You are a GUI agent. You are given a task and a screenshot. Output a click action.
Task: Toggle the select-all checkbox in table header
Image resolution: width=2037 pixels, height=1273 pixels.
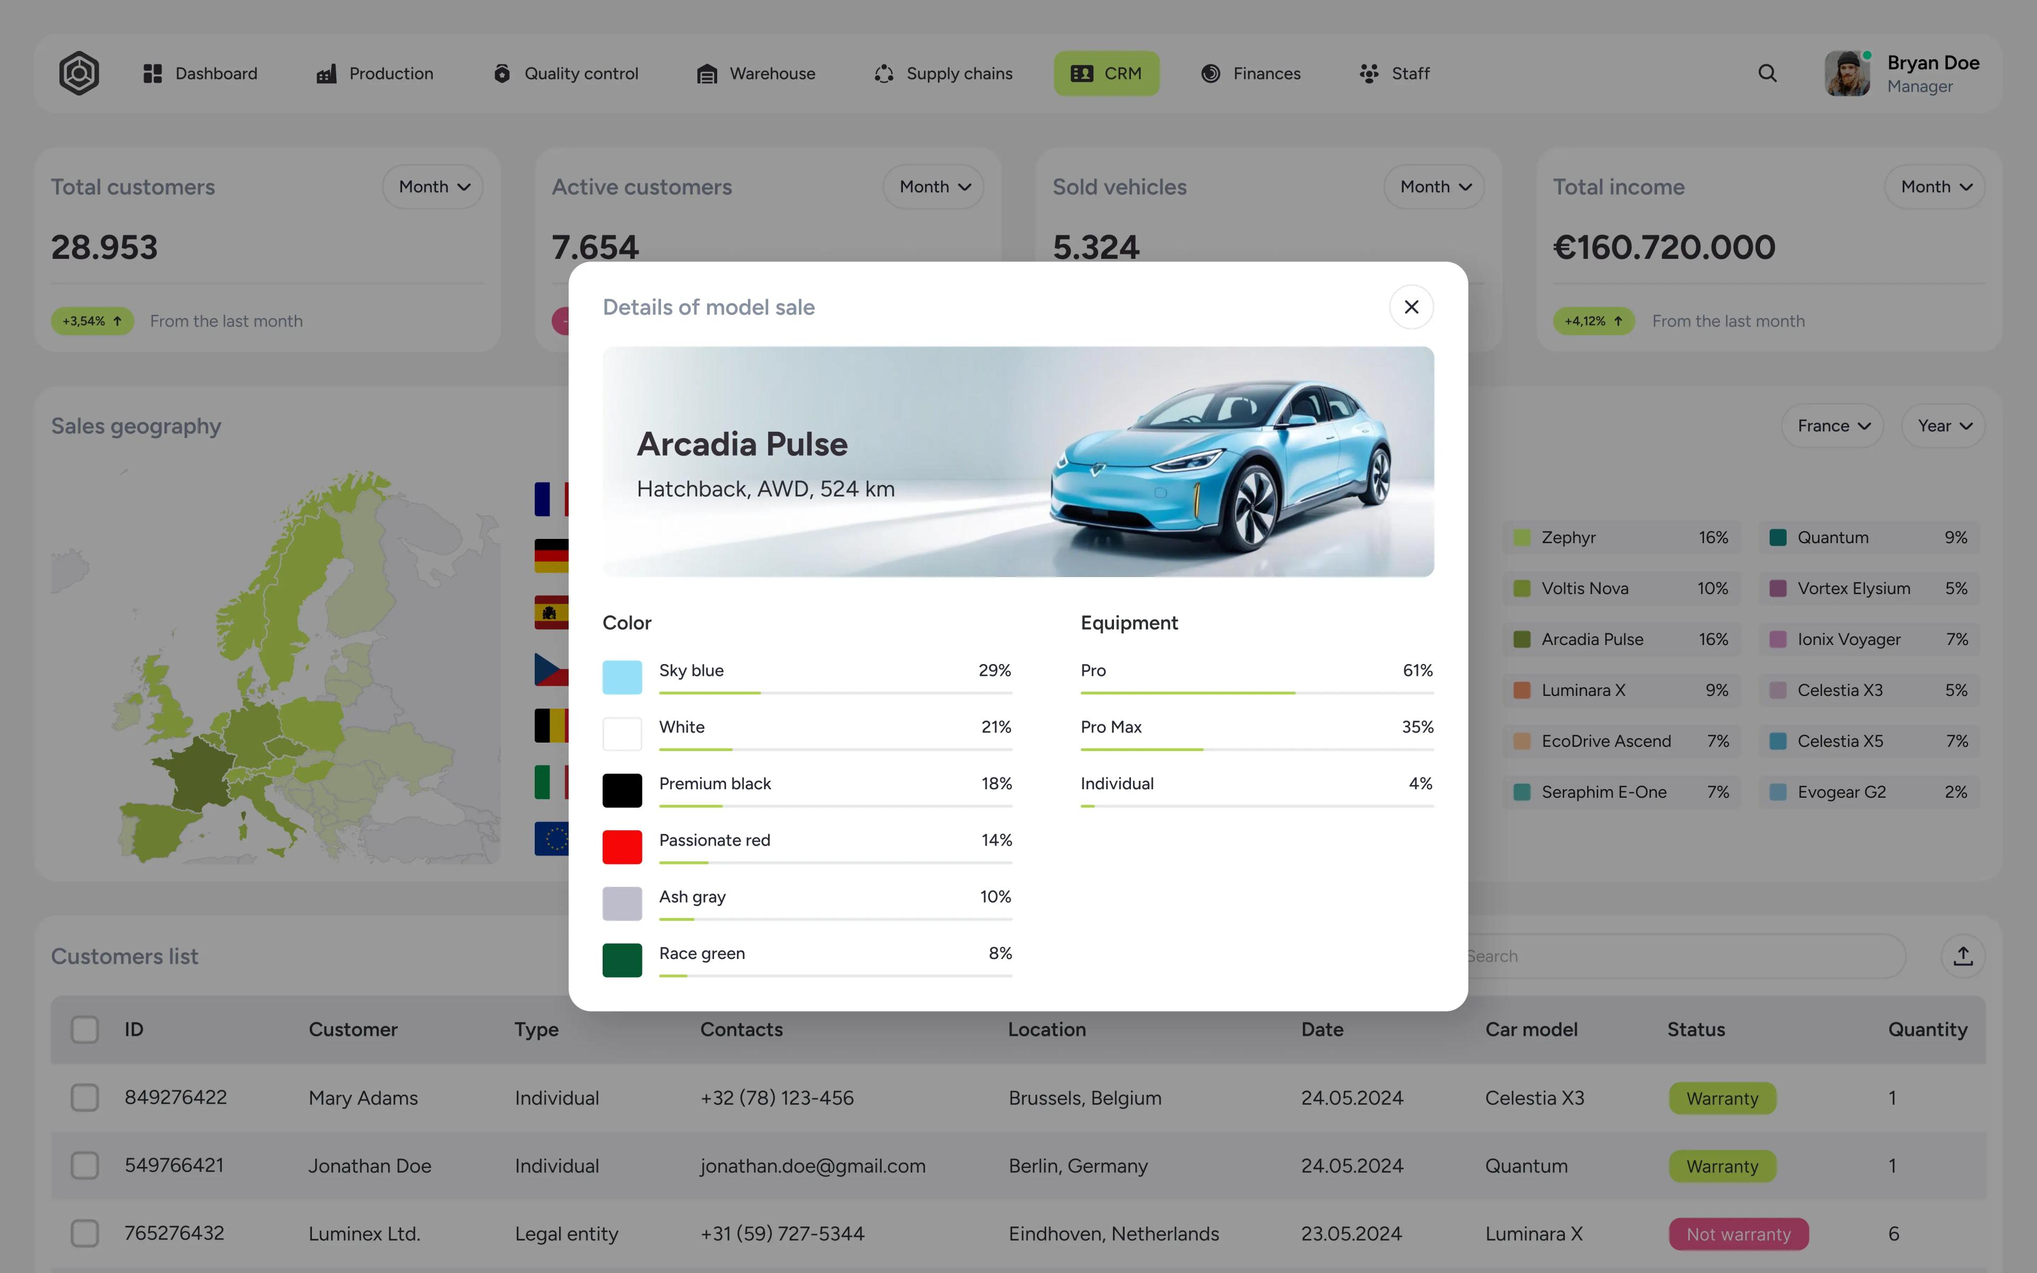point(85,1029)
